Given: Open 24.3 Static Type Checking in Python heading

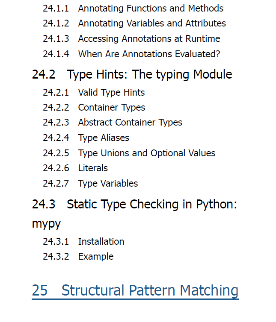Looking at the screenshot, I should [134, 214].
